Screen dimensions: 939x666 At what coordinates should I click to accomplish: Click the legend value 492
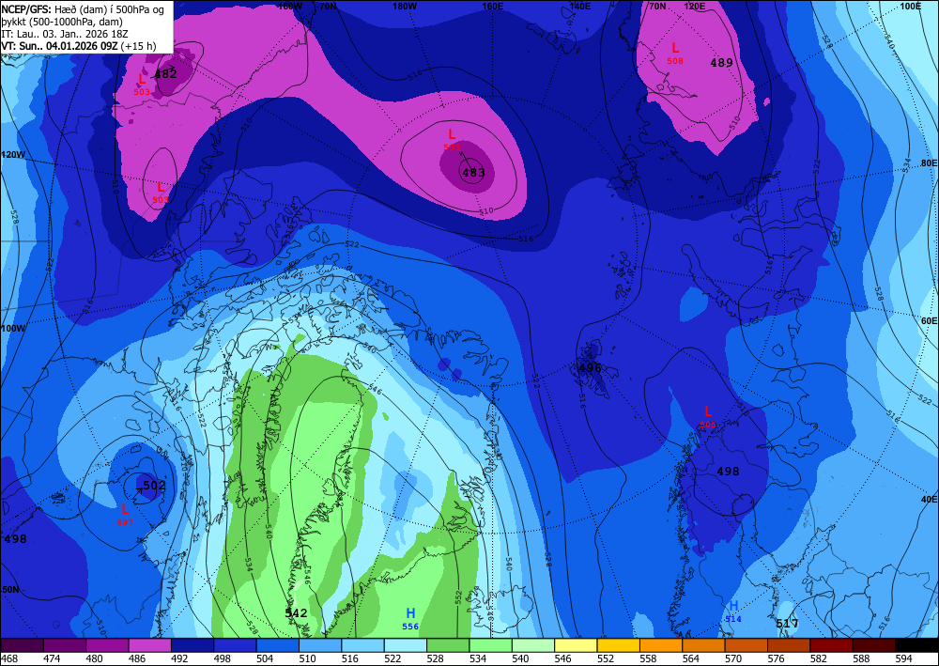pos(179,658)
